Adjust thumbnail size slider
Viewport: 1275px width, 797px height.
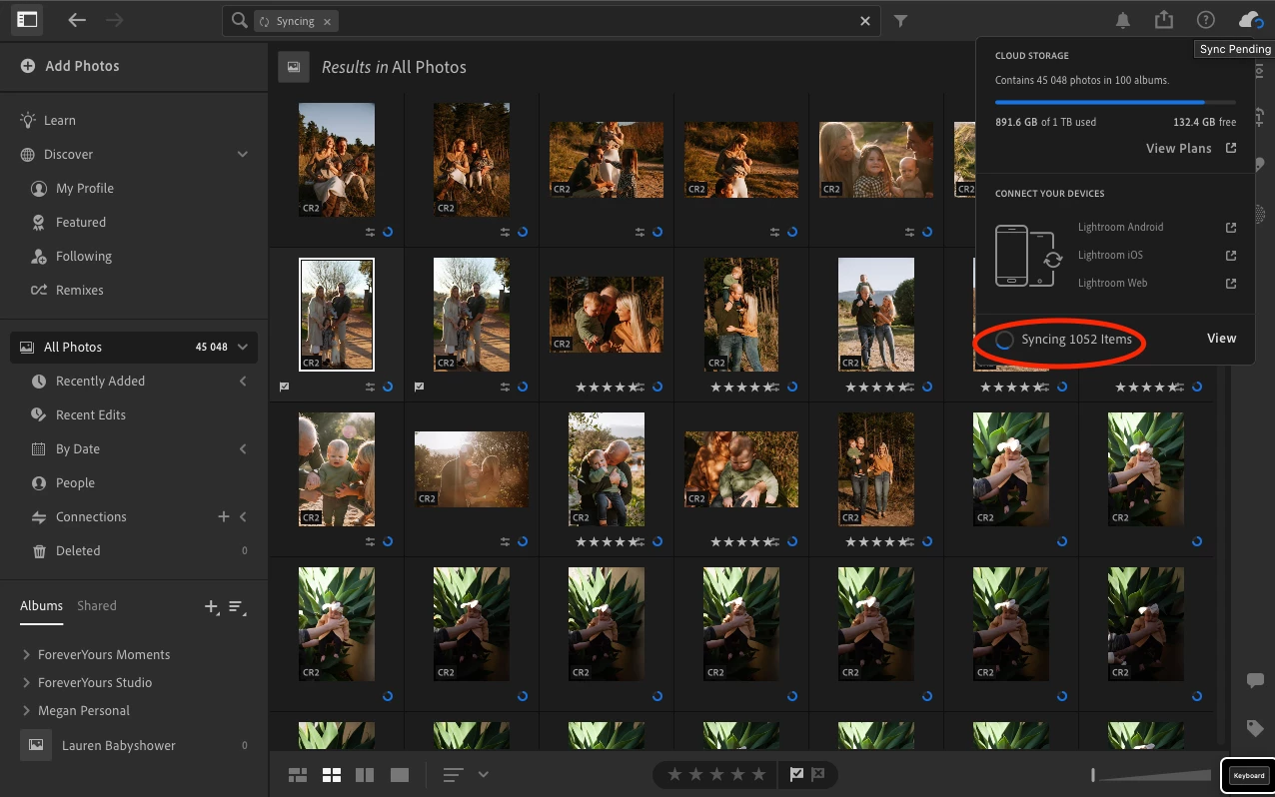click(1152, 774)
